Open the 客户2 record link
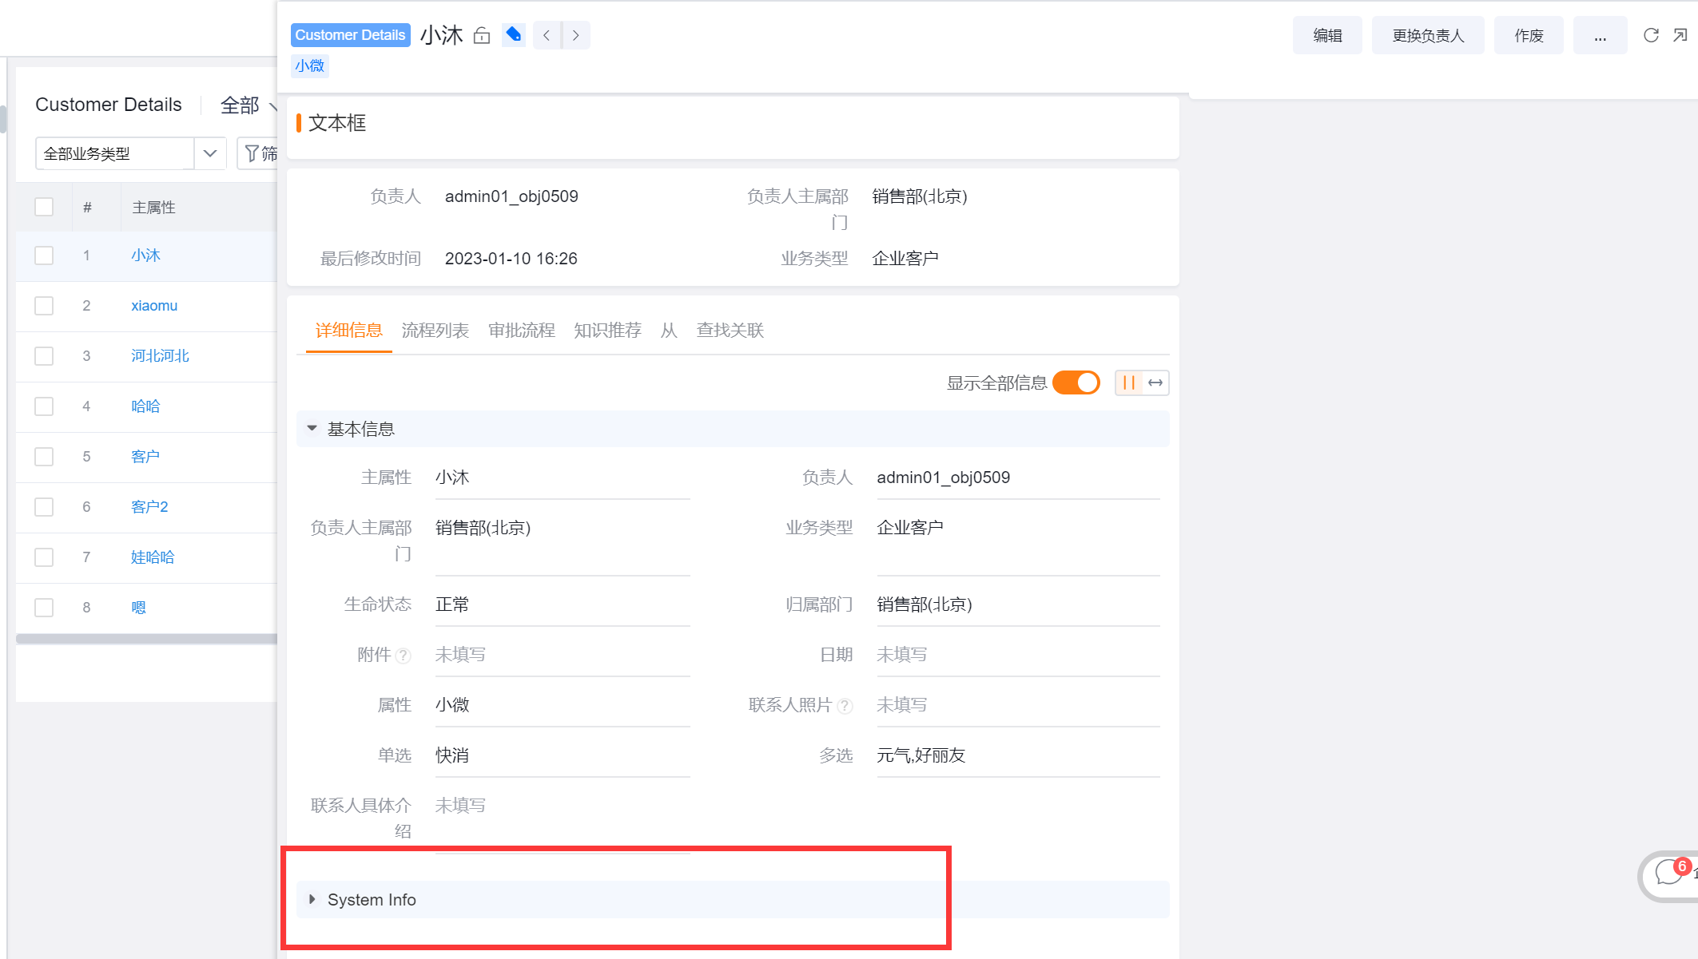This screenshot has height=959, width=1698. [149, 507]
